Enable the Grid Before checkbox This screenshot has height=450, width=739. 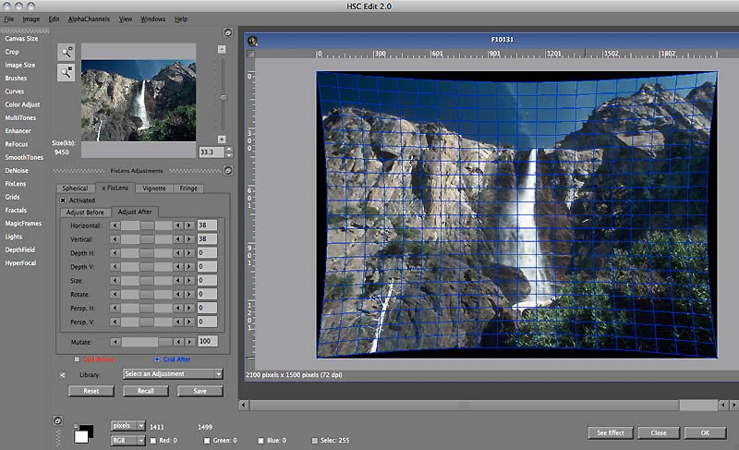[77, 359]
